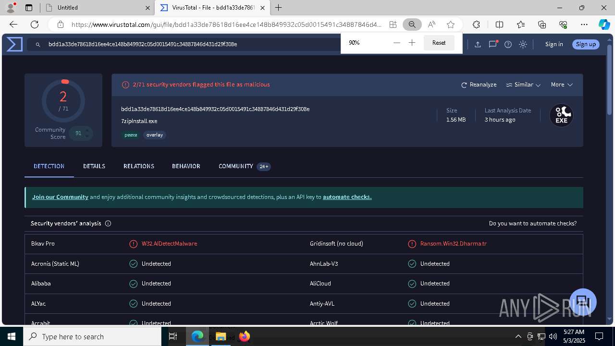Click the Read aloud icon in address bar
Viewport: 615px width, 346px height.
point(431,25)
